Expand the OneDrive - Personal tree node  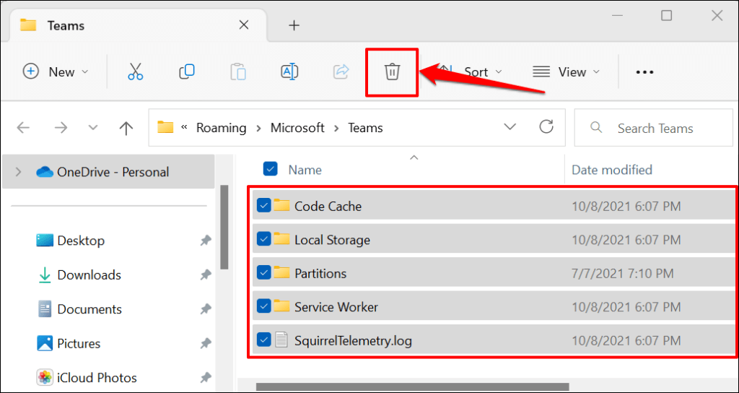click(x=19, y=172)
